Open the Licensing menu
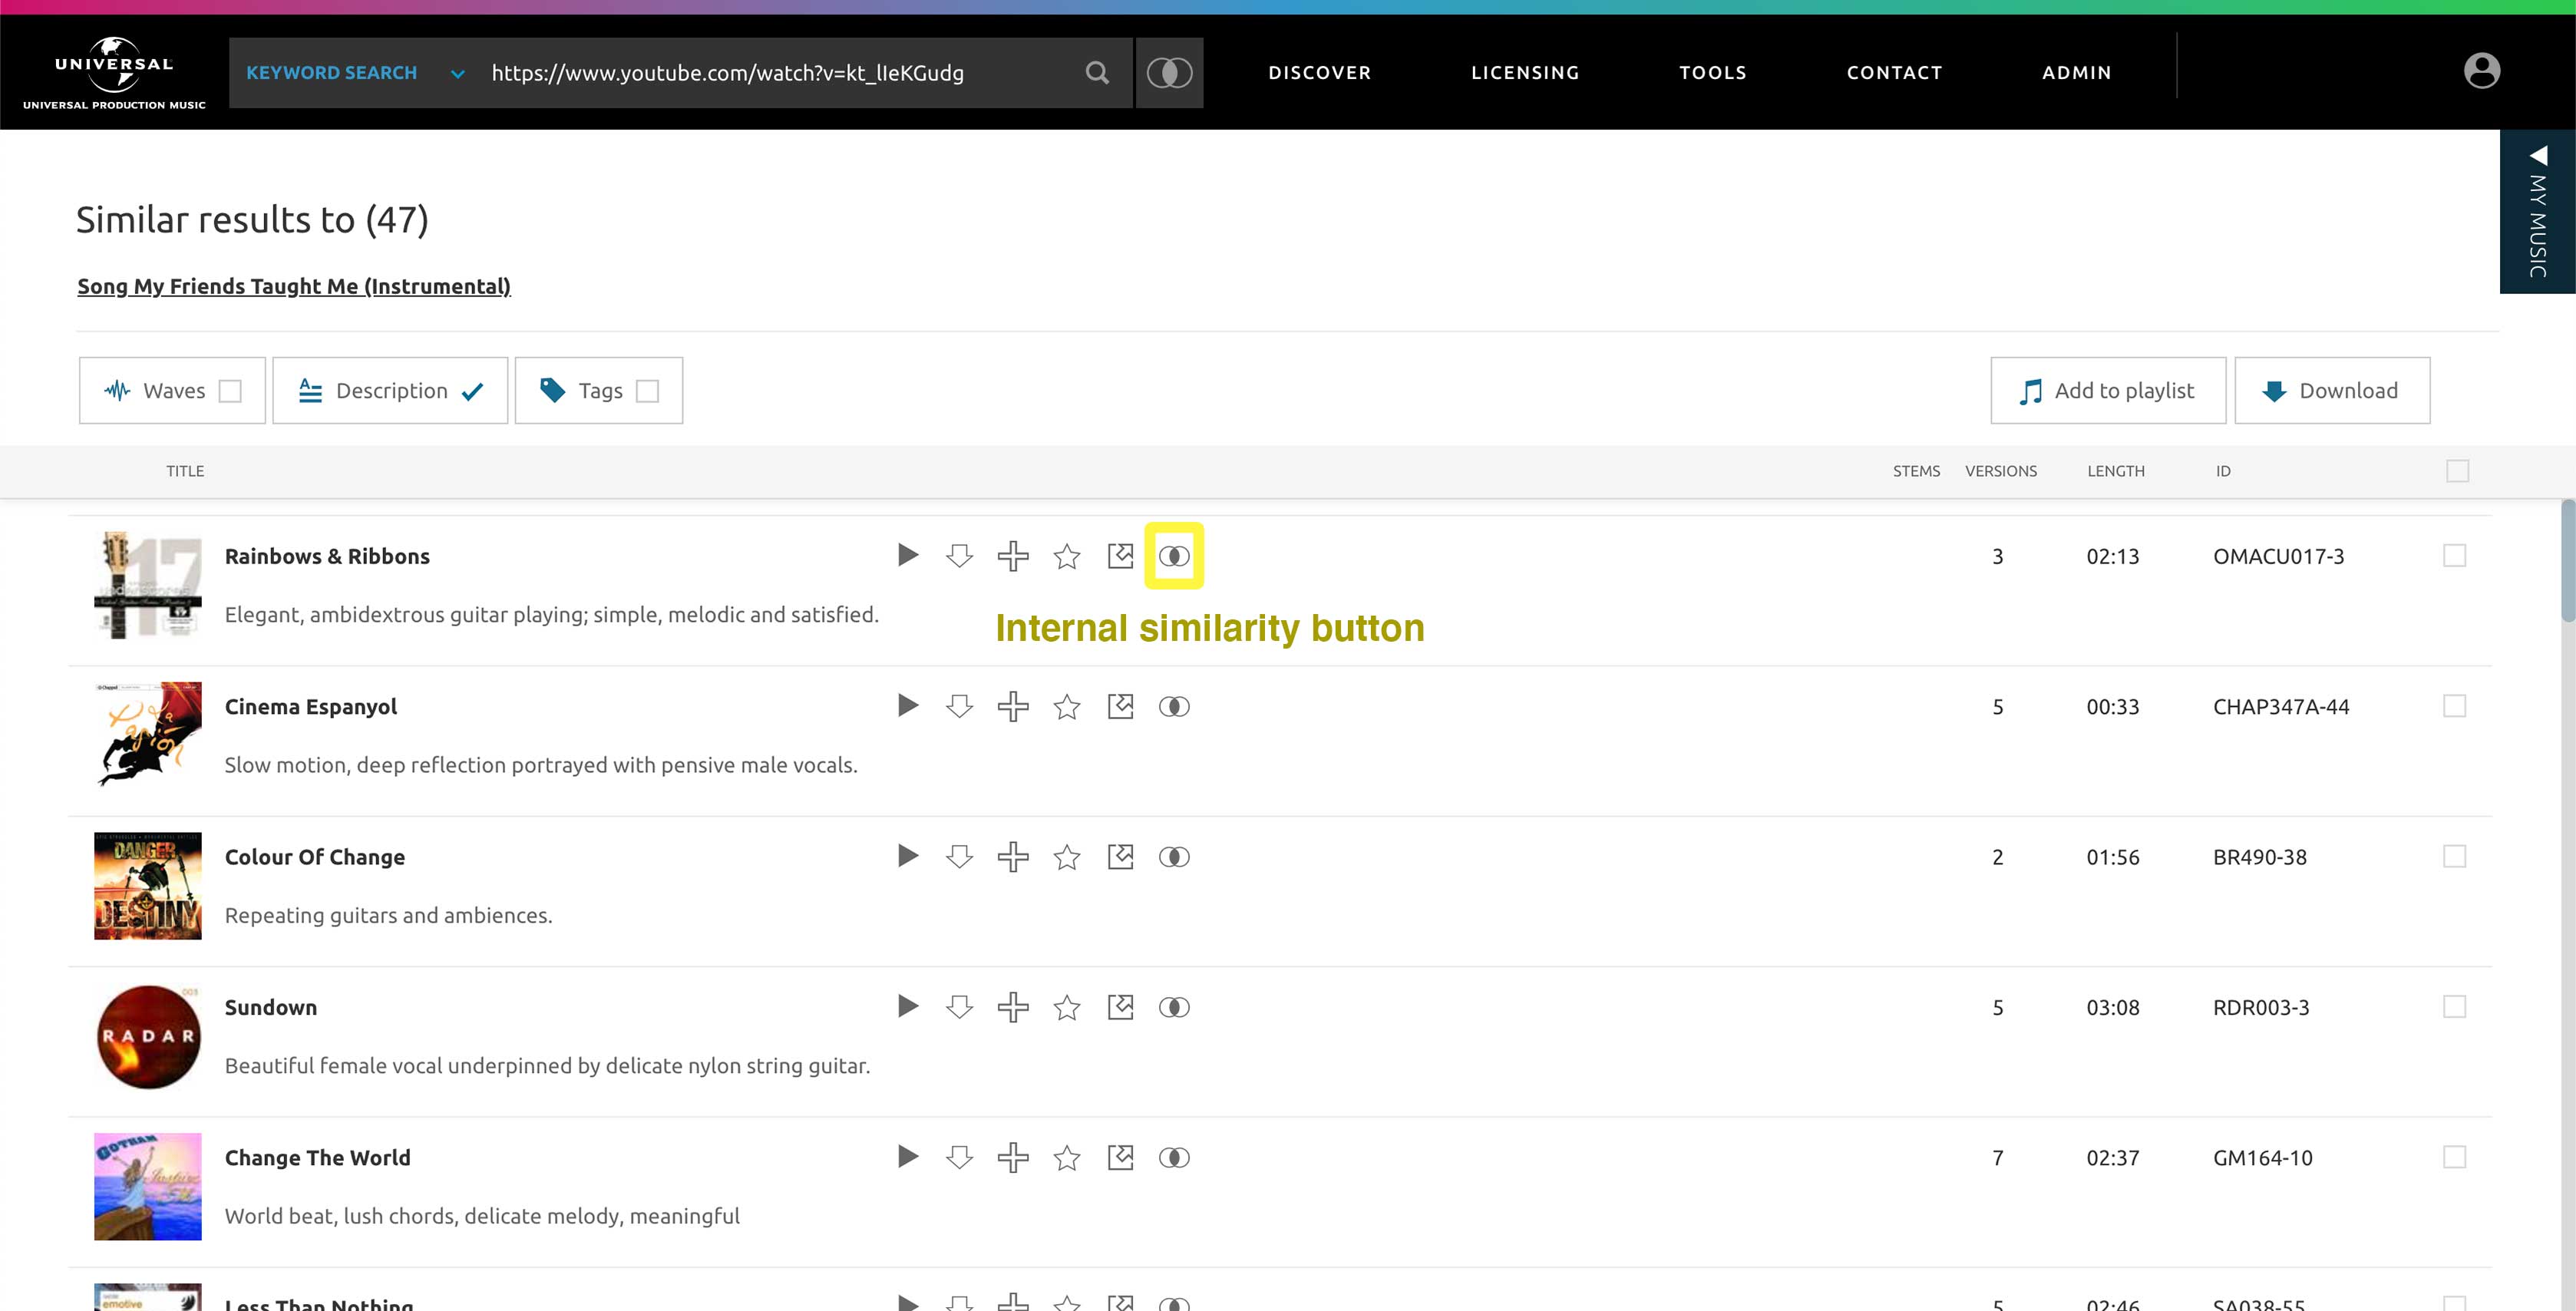2576x1311 pixels. 1525,73
